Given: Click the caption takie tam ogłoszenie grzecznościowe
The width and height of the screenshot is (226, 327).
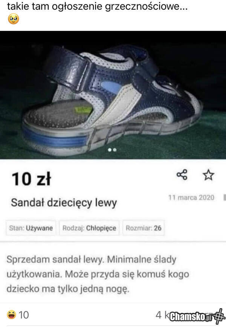Looking at the screenshot, I should point(97,6).
